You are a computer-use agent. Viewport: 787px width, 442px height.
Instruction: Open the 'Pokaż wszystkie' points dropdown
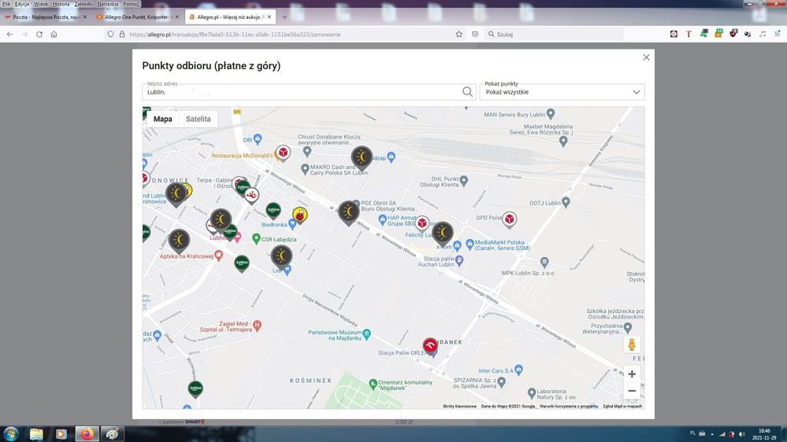click(x=562, y=92)
